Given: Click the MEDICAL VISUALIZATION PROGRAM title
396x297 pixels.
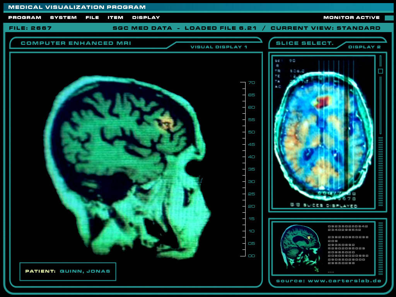Looking at the screenshot, I should pos(77,7).
